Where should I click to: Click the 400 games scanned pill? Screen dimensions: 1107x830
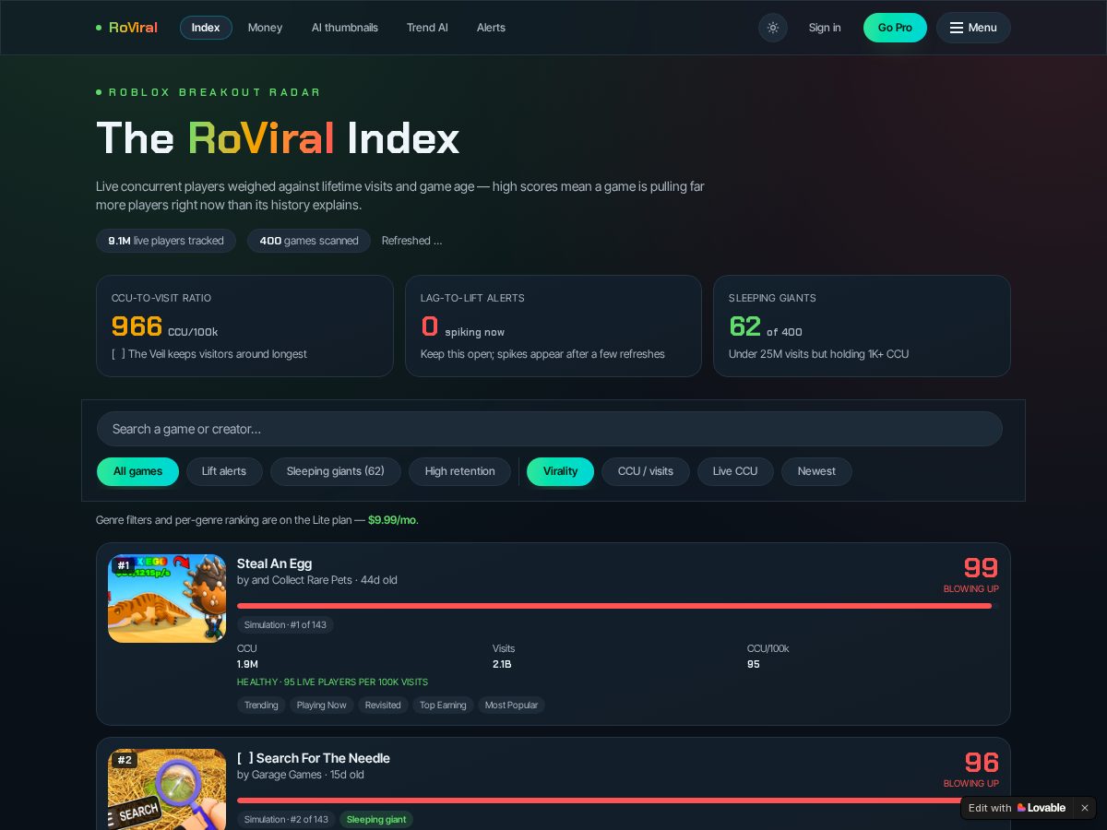[x=309, y=241]
